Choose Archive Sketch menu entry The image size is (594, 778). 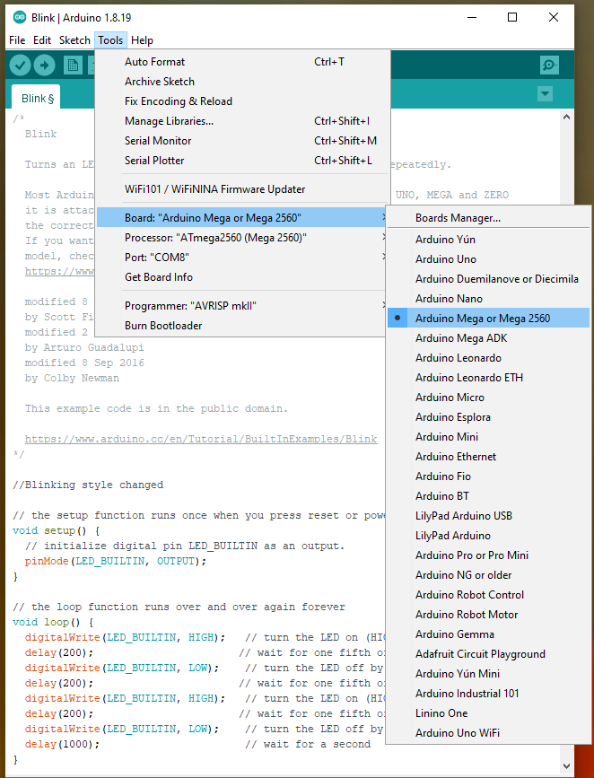[x=240, y=82]
